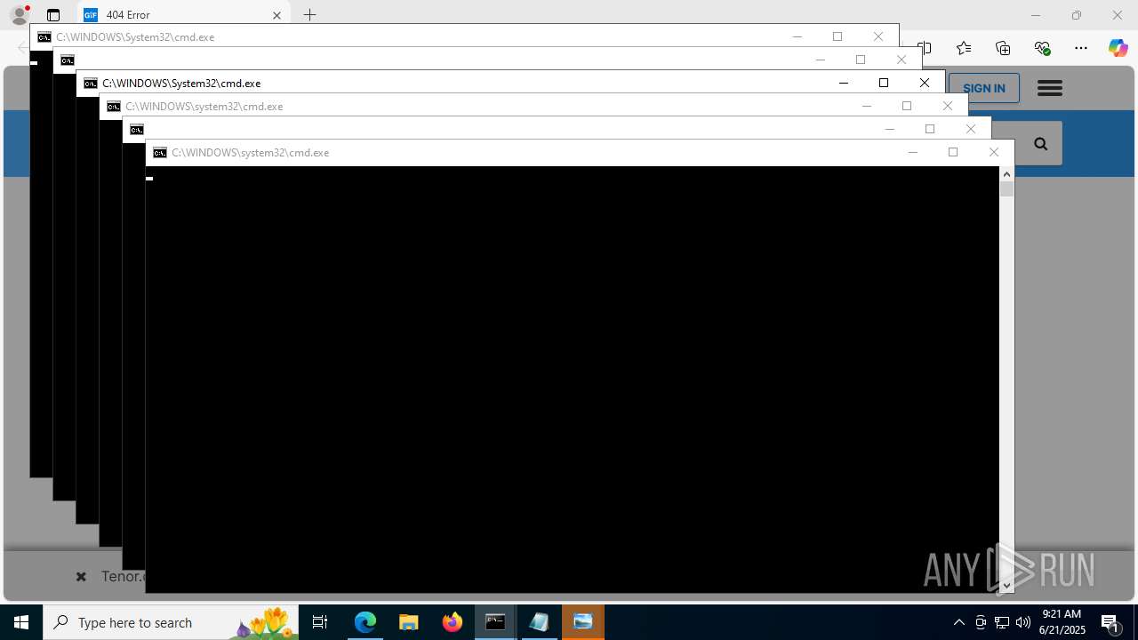Image resolution: width=1138 pixels, height=640 pixels.
Task: Open File Explorer from taskbar
Action: pyautogui.click(x=409, y=622)
